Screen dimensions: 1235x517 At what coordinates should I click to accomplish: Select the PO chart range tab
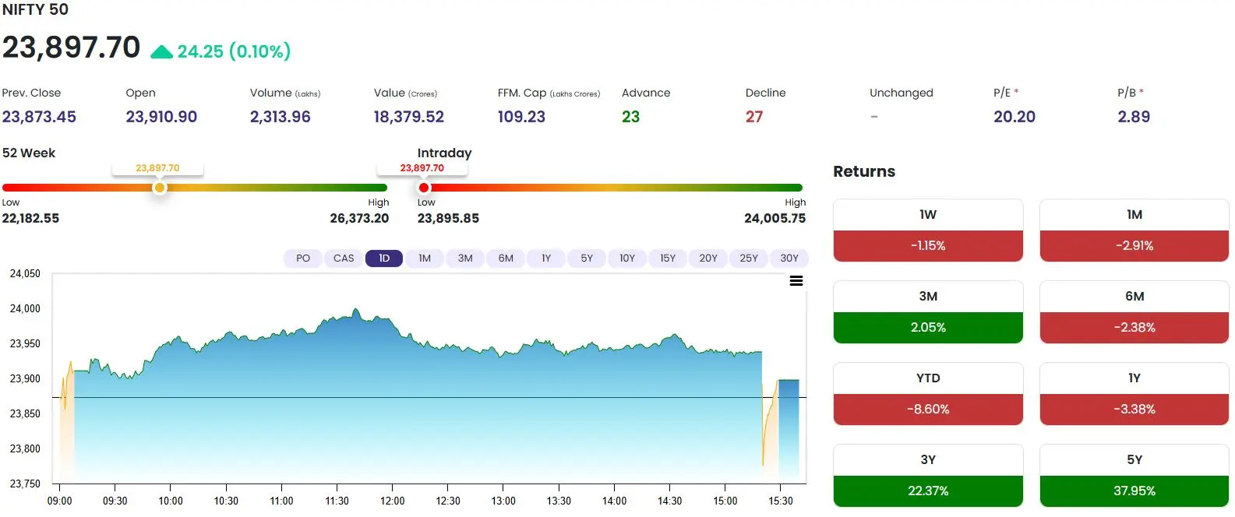(303, 258)
